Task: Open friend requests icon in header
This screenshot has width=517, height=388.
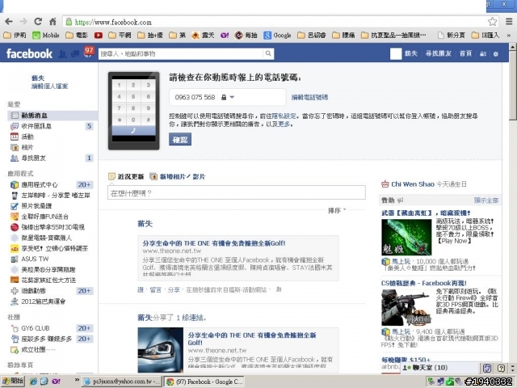Action: click(62, 54)
